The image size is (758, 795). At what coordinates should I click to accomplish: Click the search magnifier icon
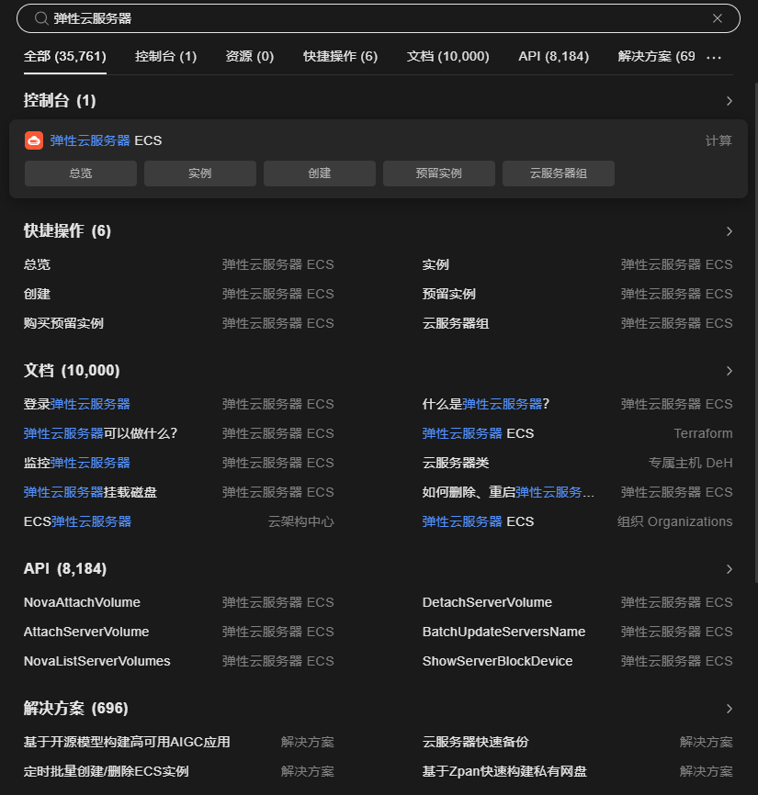tap(41, 18)
